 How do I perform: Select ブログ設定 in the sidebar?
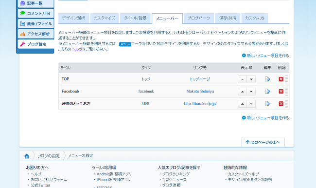click(x=36, y=44)
